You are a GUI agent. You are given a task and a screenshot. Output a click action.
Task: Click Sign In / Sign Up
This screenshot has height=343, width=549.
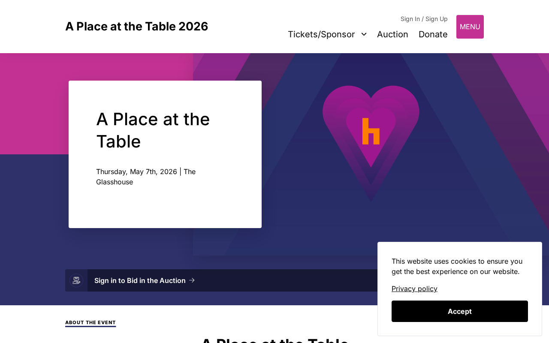pyautogui.click(x=424, y=19)
